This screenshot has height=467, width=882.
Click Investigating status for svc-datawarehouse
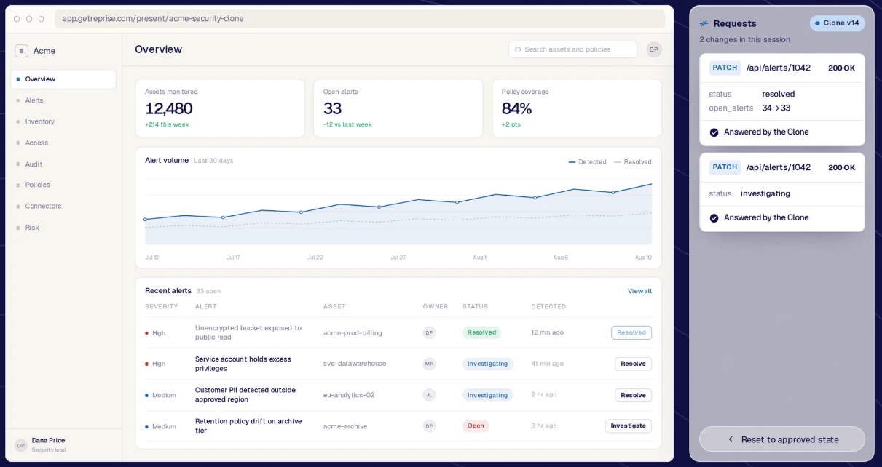tap(487, 364)
